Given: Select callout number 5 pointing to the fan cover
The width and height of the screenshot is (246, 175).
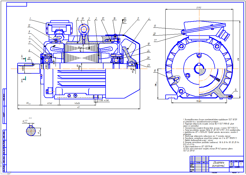Looking at the screenshot, I should click(x=138, y=19).
